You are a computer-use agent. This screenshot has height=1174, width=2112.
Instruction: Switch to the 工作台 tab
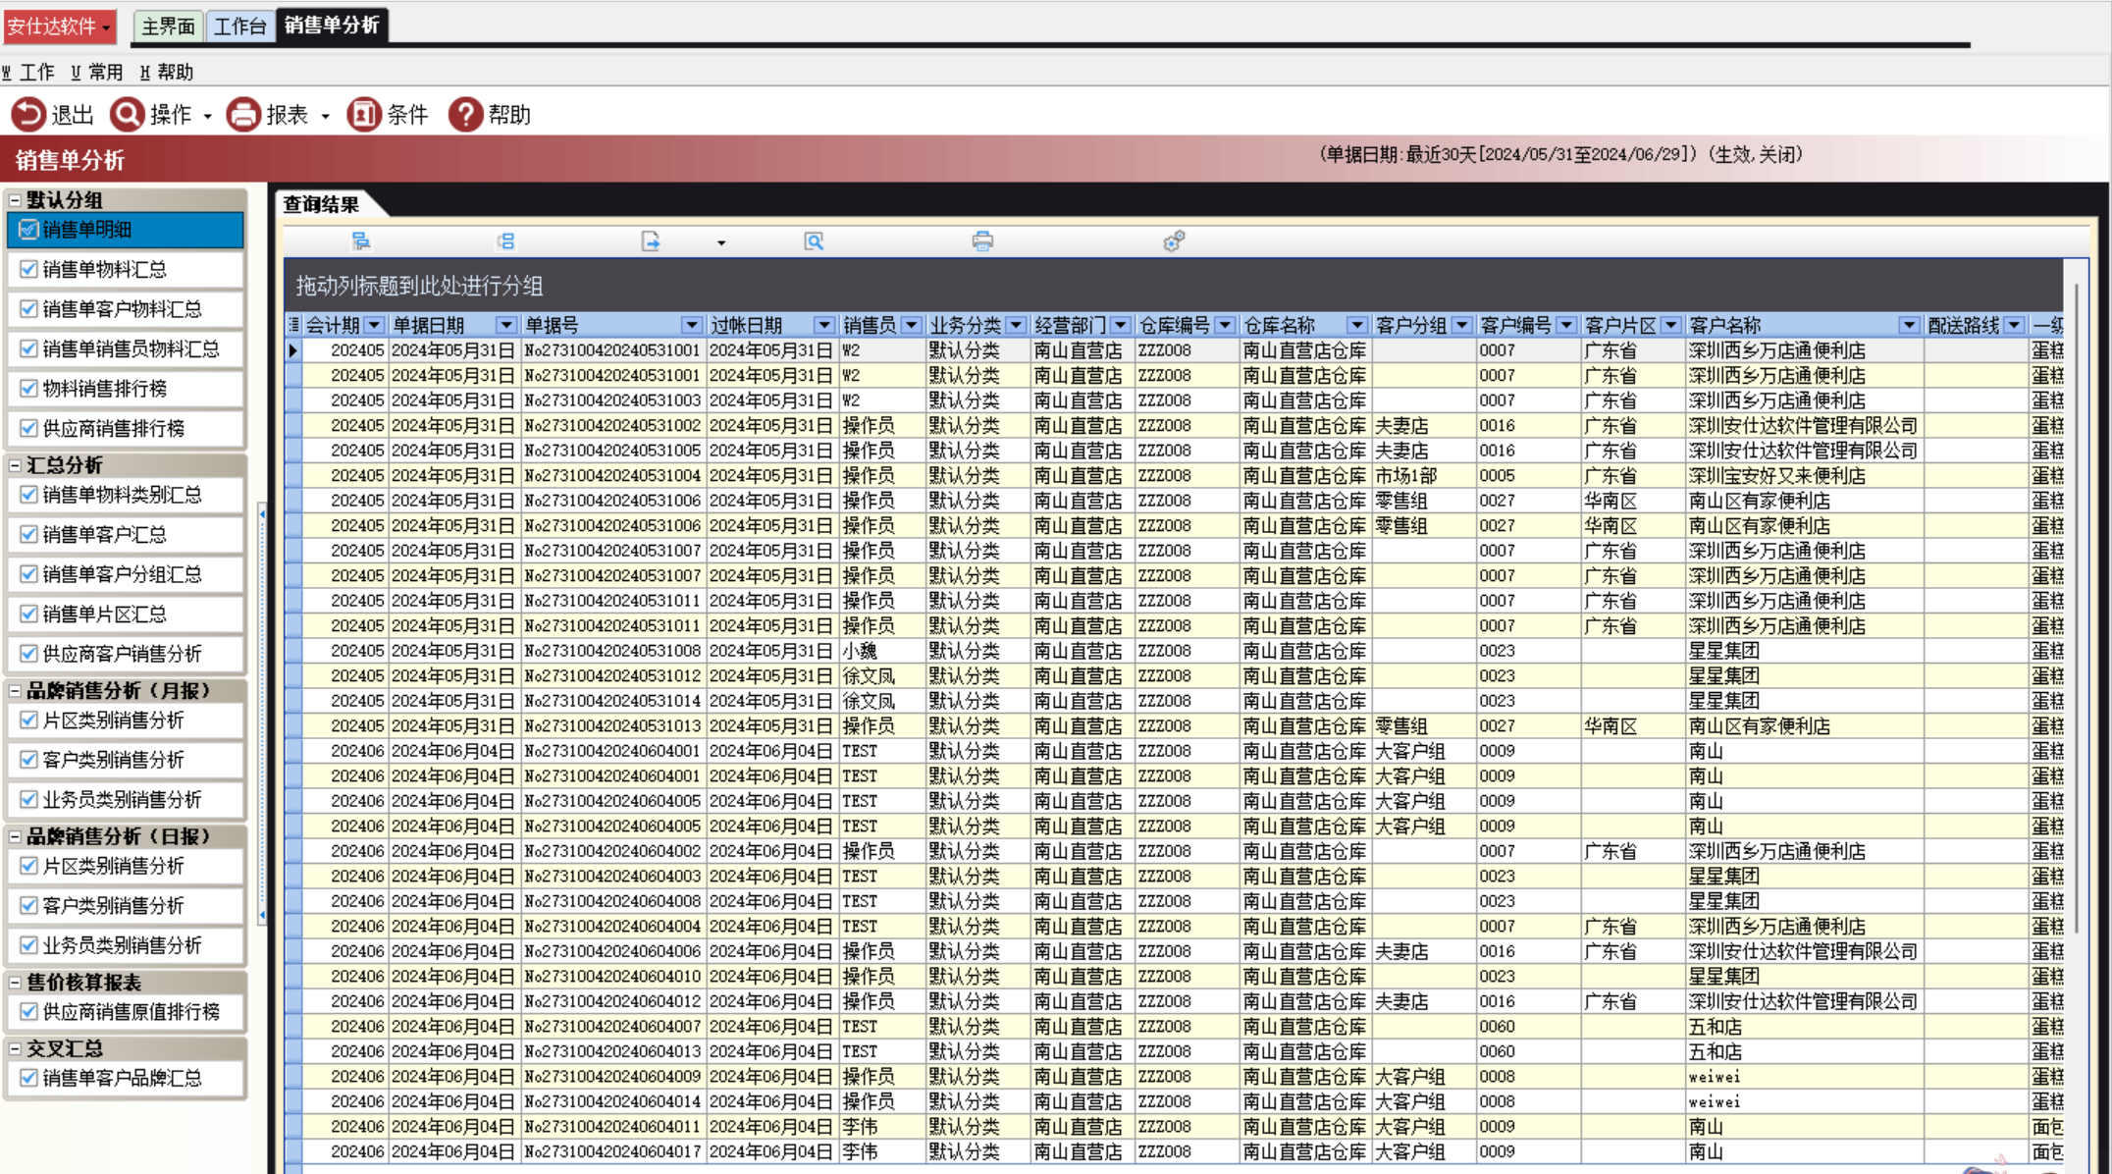[240, 27]
